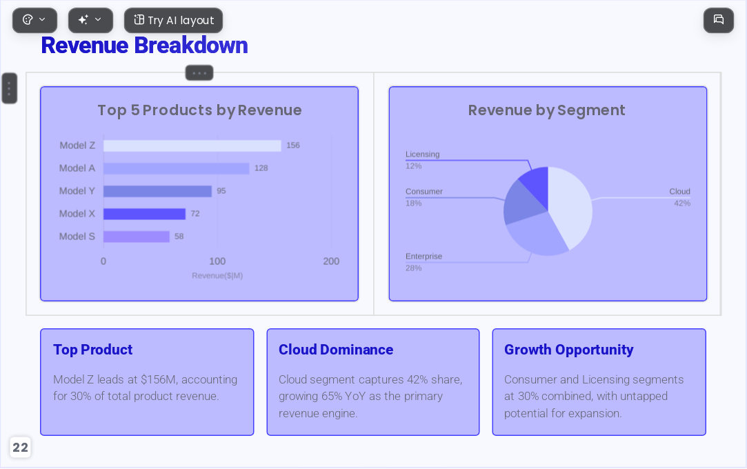
Task: Click the horizontal dots layout handle
Action: (199, 73)
